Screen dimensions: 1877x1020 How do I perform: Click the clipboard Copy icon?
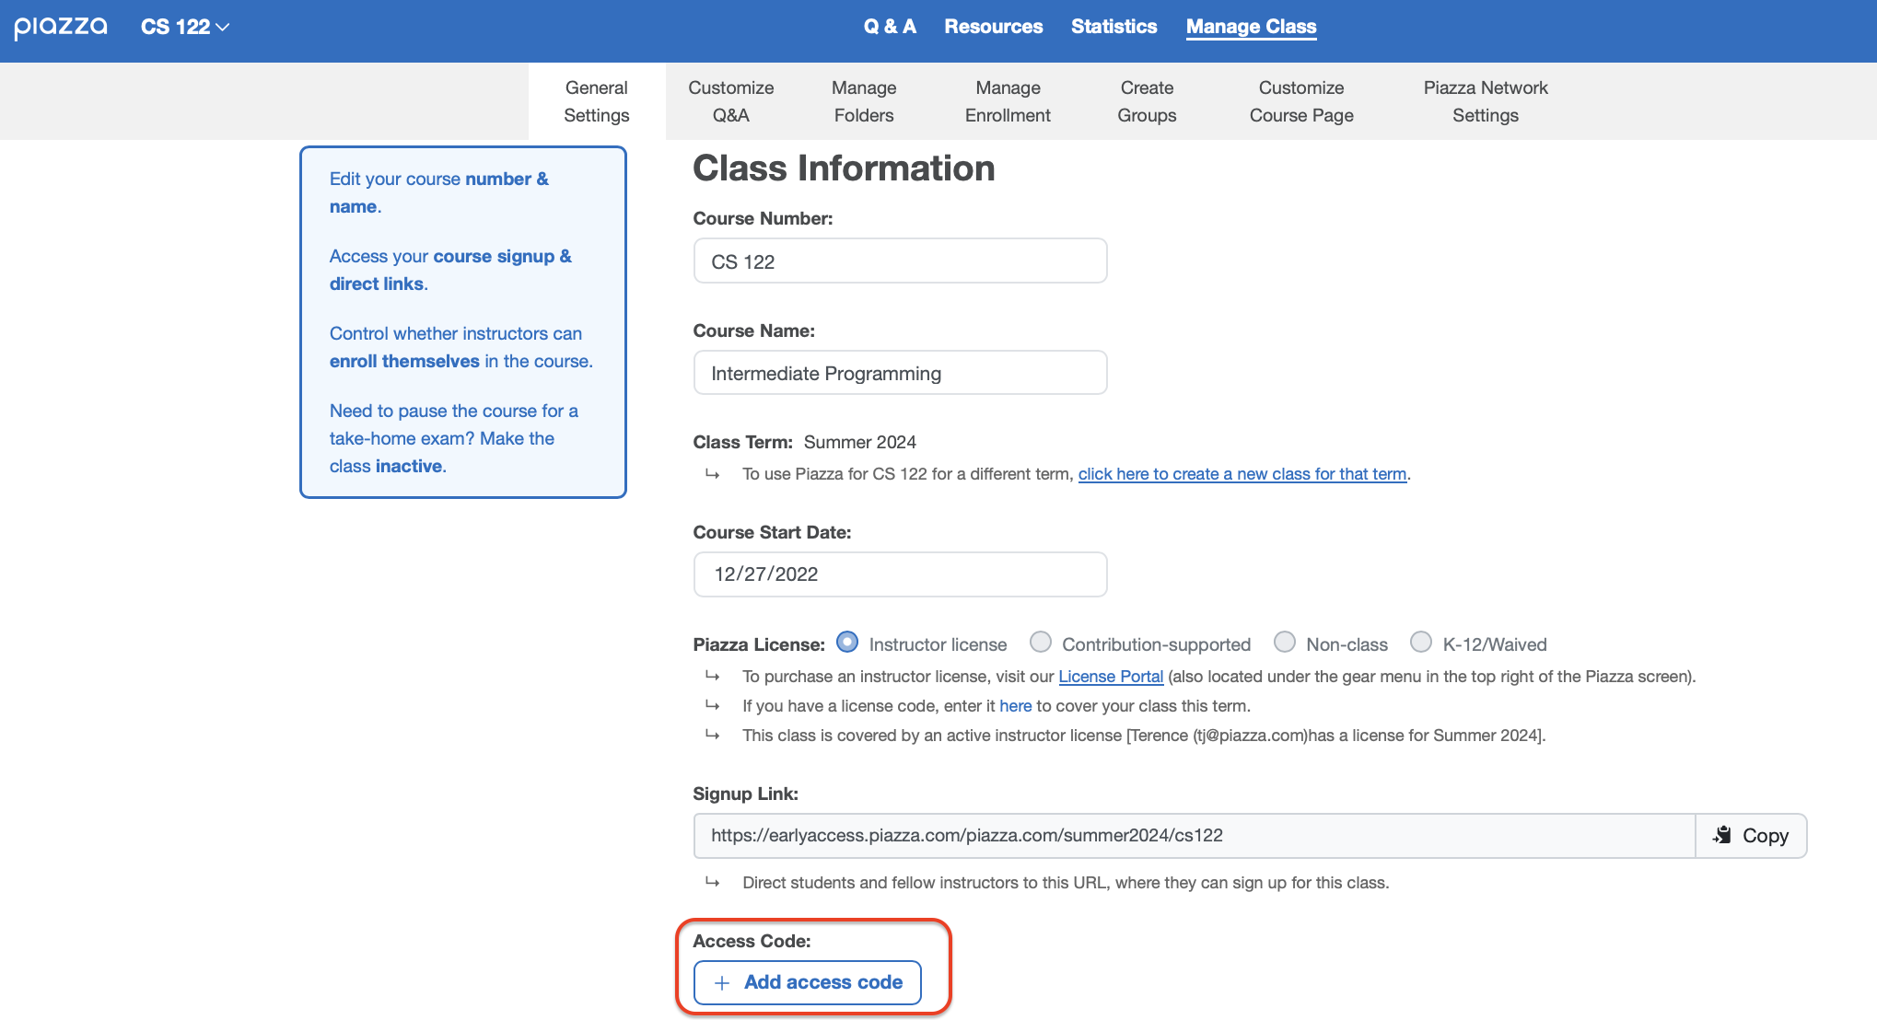[1721, 835]
